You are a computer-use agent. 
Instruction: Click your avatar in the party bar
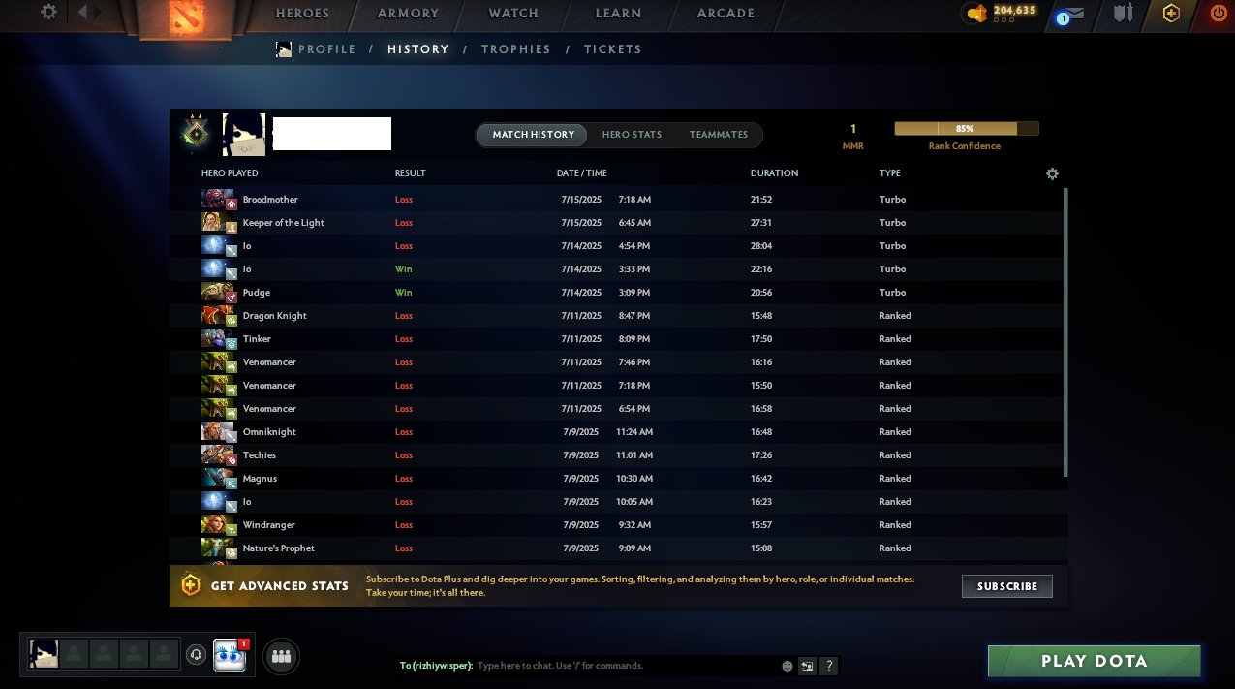point(44,653)
